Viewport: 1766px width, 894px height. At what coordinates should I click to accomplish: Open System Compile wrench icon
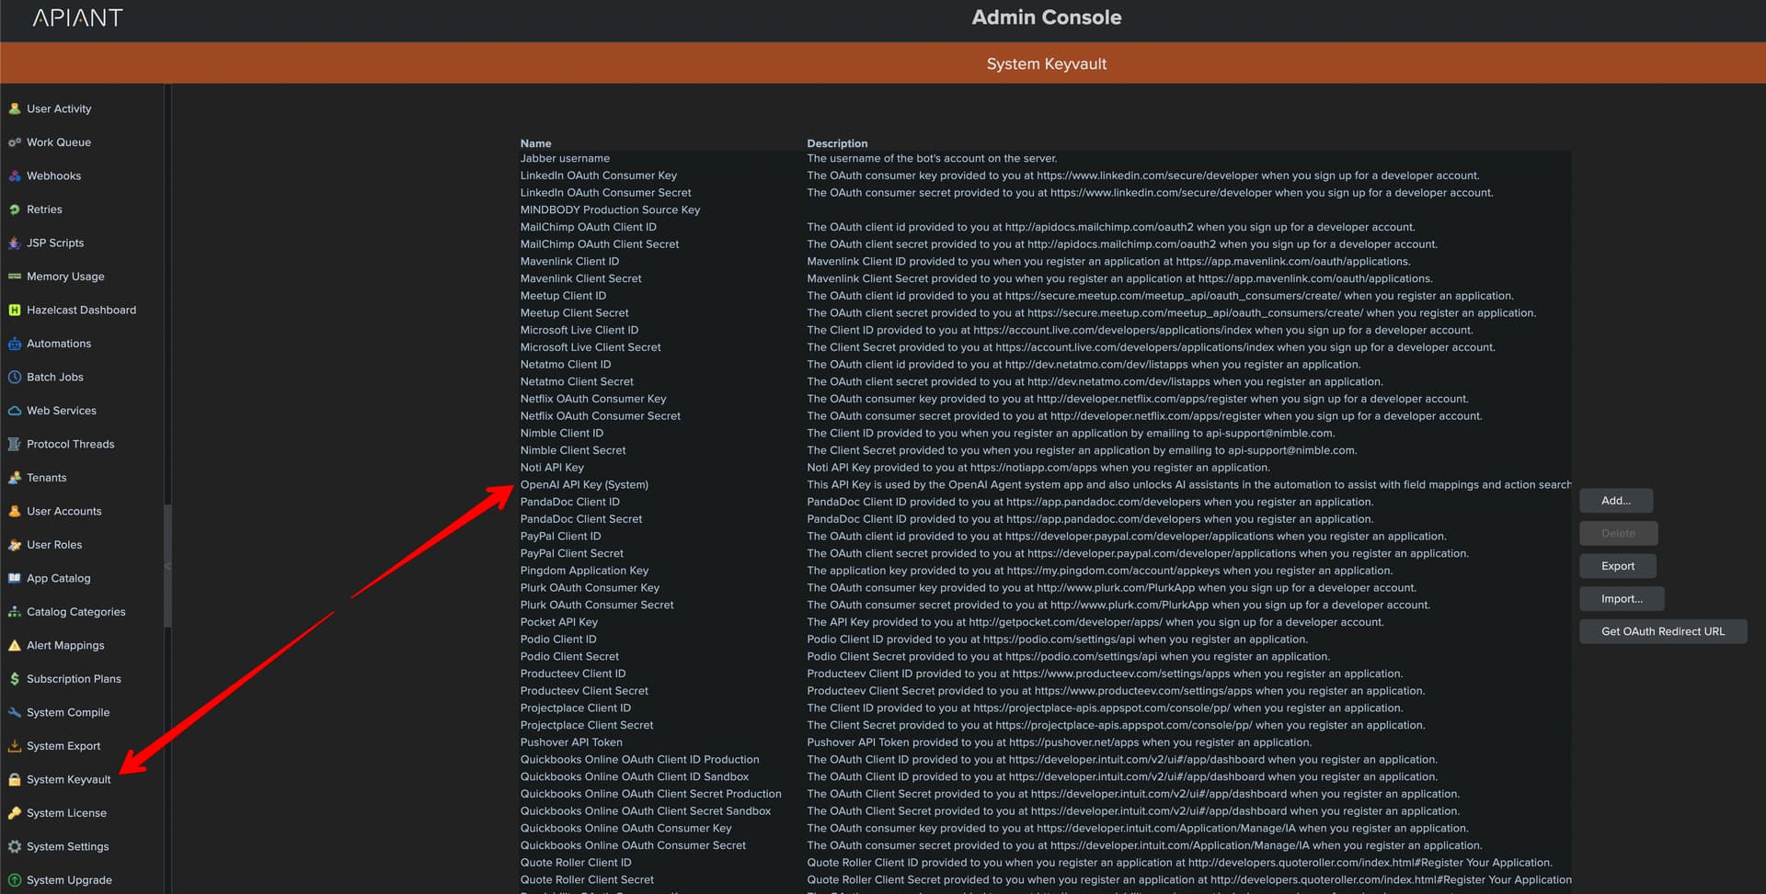pyautogui.click(x=15, y=712)
